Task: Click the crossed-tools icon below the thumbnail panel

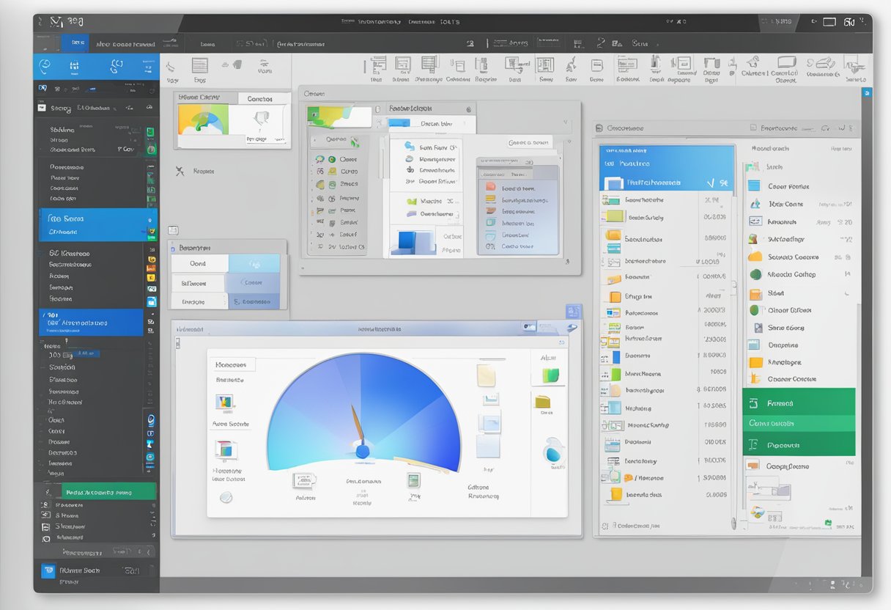Action: tap(180, 171)
